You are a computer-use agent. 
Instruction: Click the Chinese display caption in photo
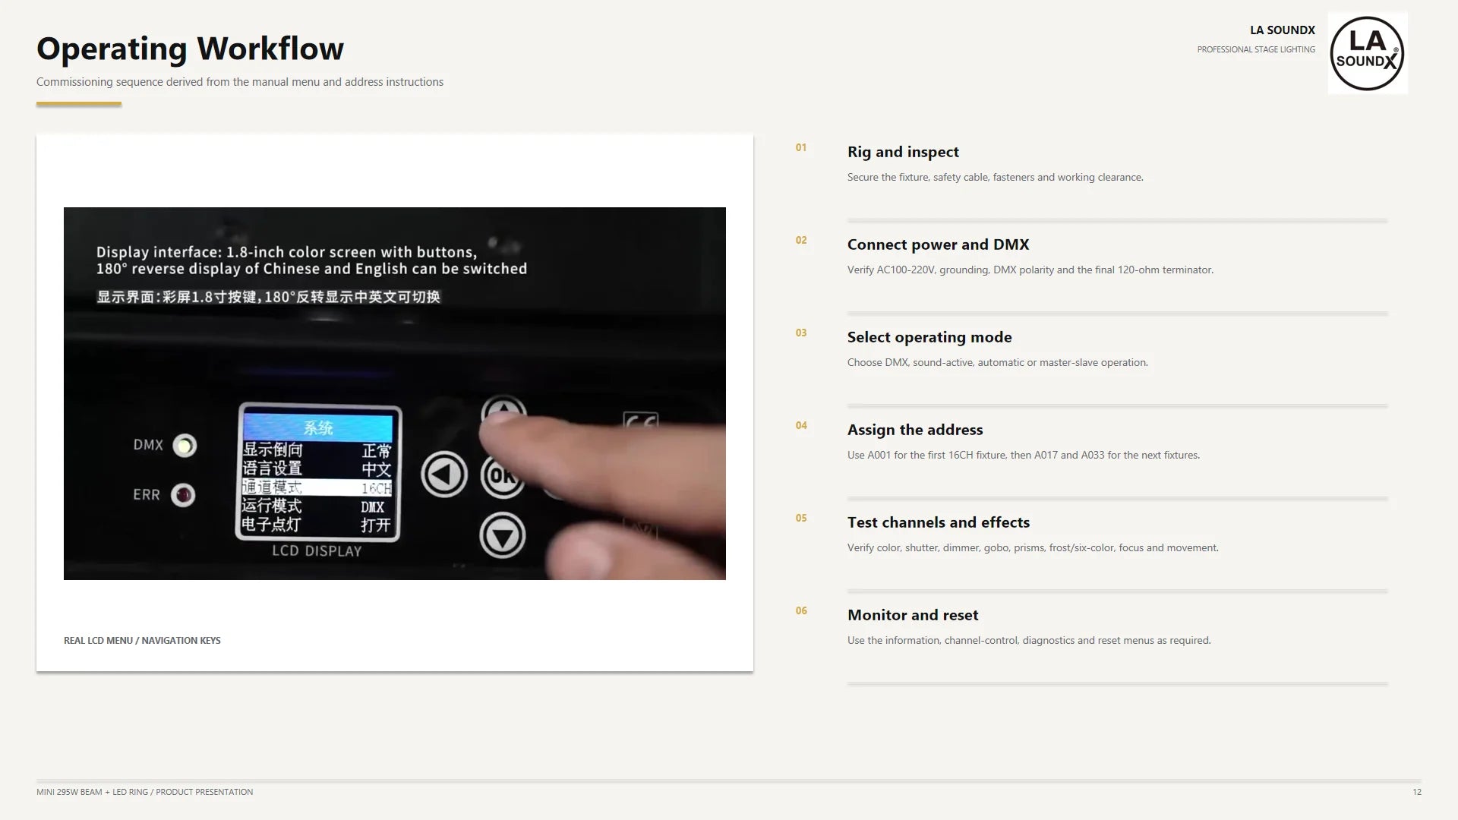pyautogui.click(x=268, y=297)
